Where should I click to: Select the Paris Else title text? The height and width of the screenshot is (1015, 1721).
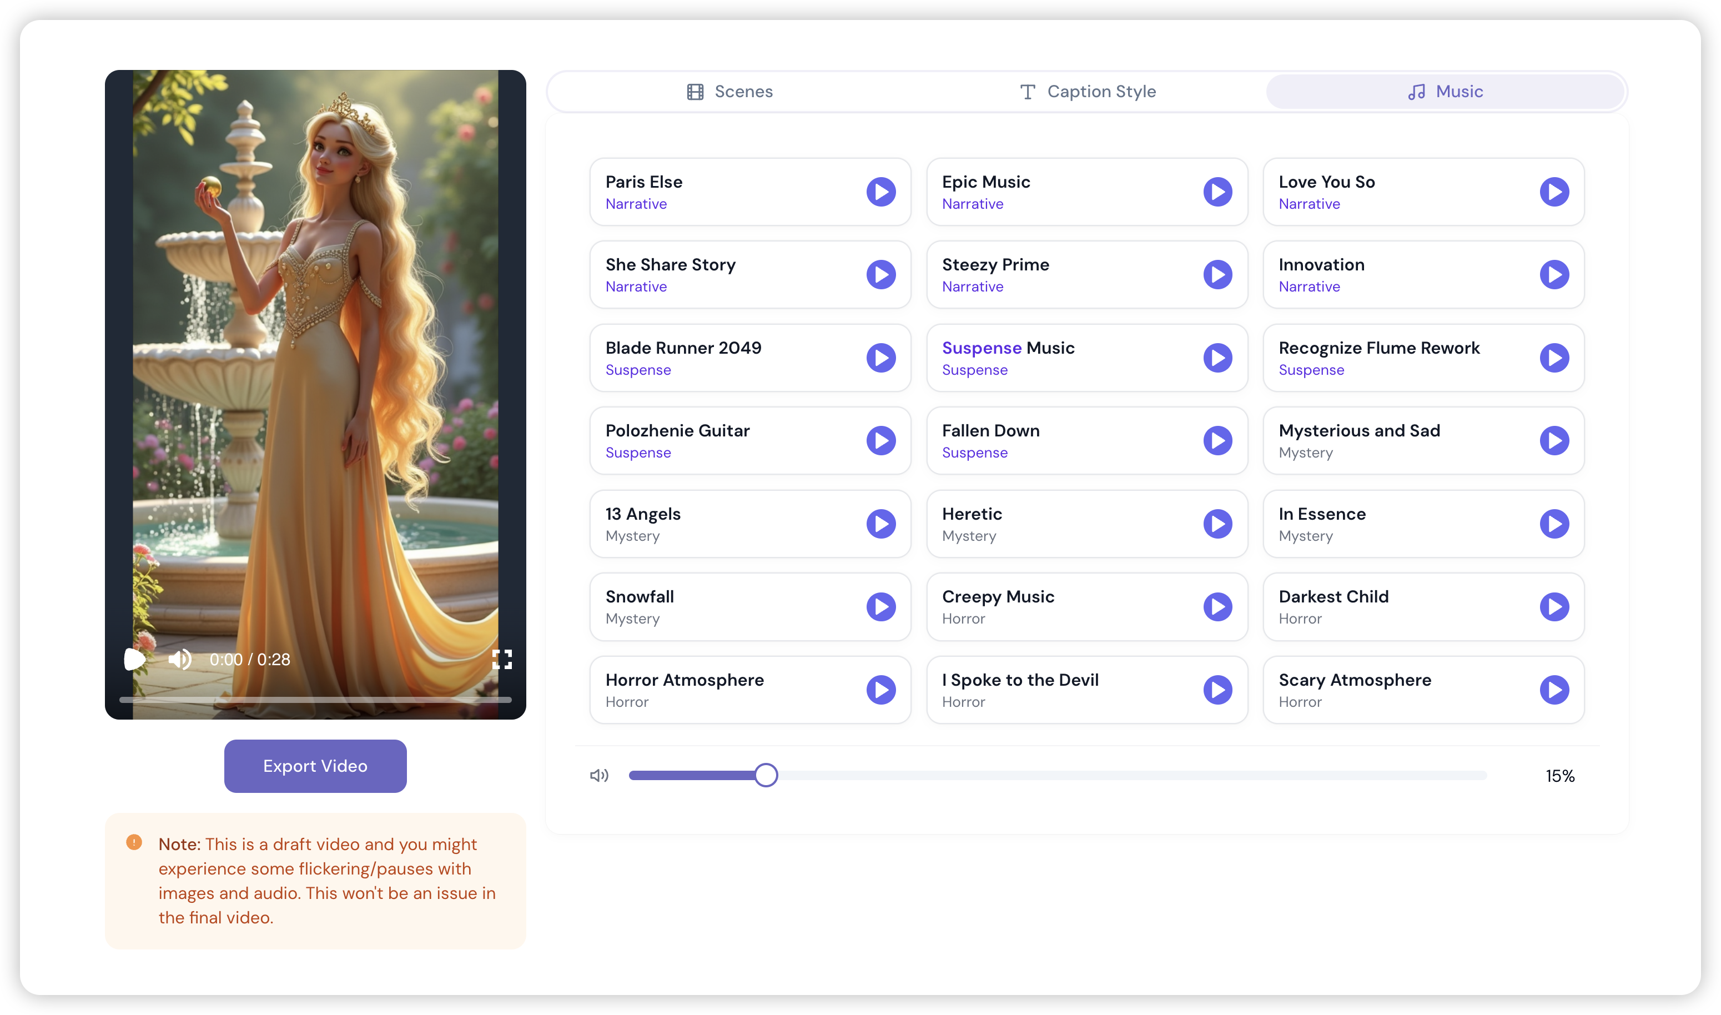tap(643, 182)
